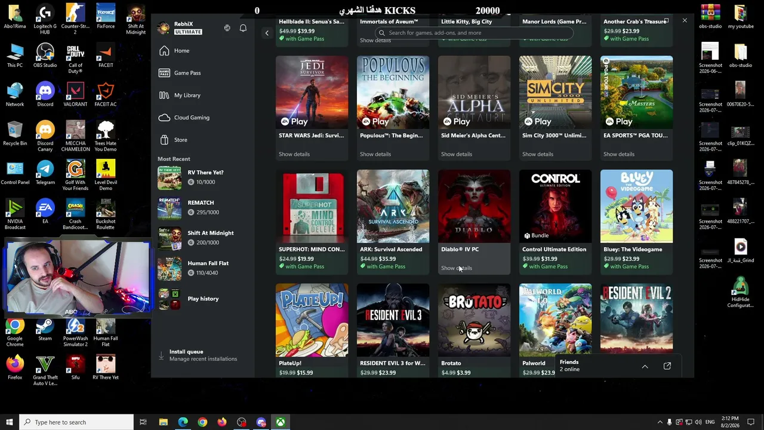The image size is (764, 430).
Task: Open the RebhiX profile avatar
Action: tap(164, 28)
